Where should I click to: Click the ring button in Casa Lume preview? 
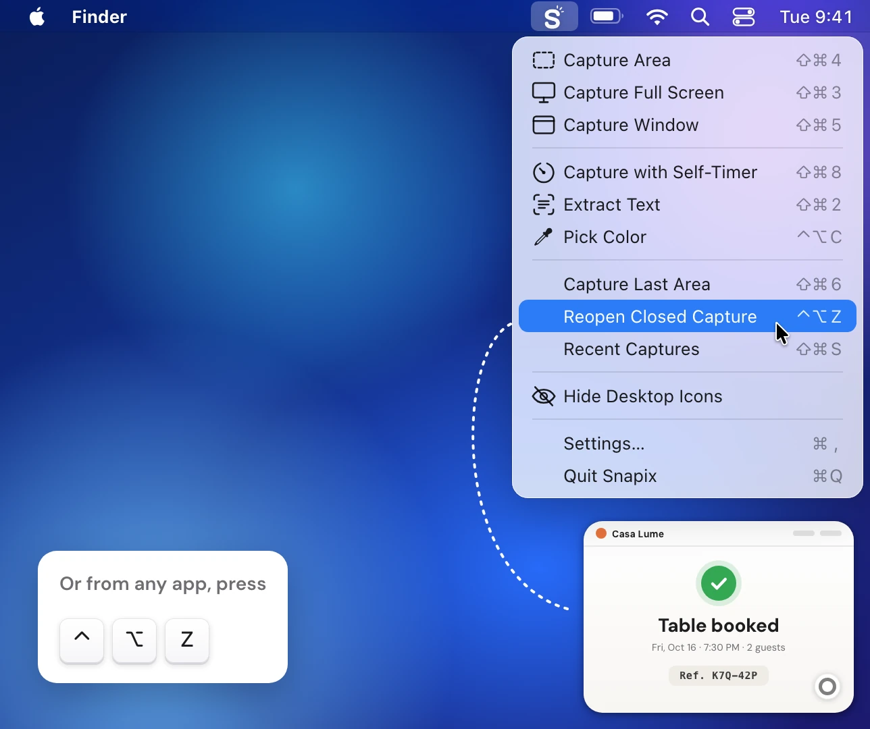point(827,687)
